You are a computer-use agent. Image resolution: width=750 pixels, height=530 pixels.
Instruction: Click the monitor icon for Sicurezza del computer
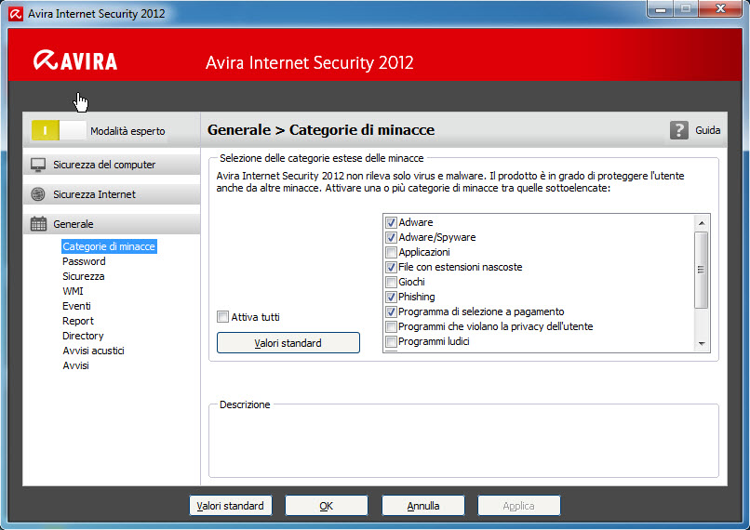click(38, 165)
